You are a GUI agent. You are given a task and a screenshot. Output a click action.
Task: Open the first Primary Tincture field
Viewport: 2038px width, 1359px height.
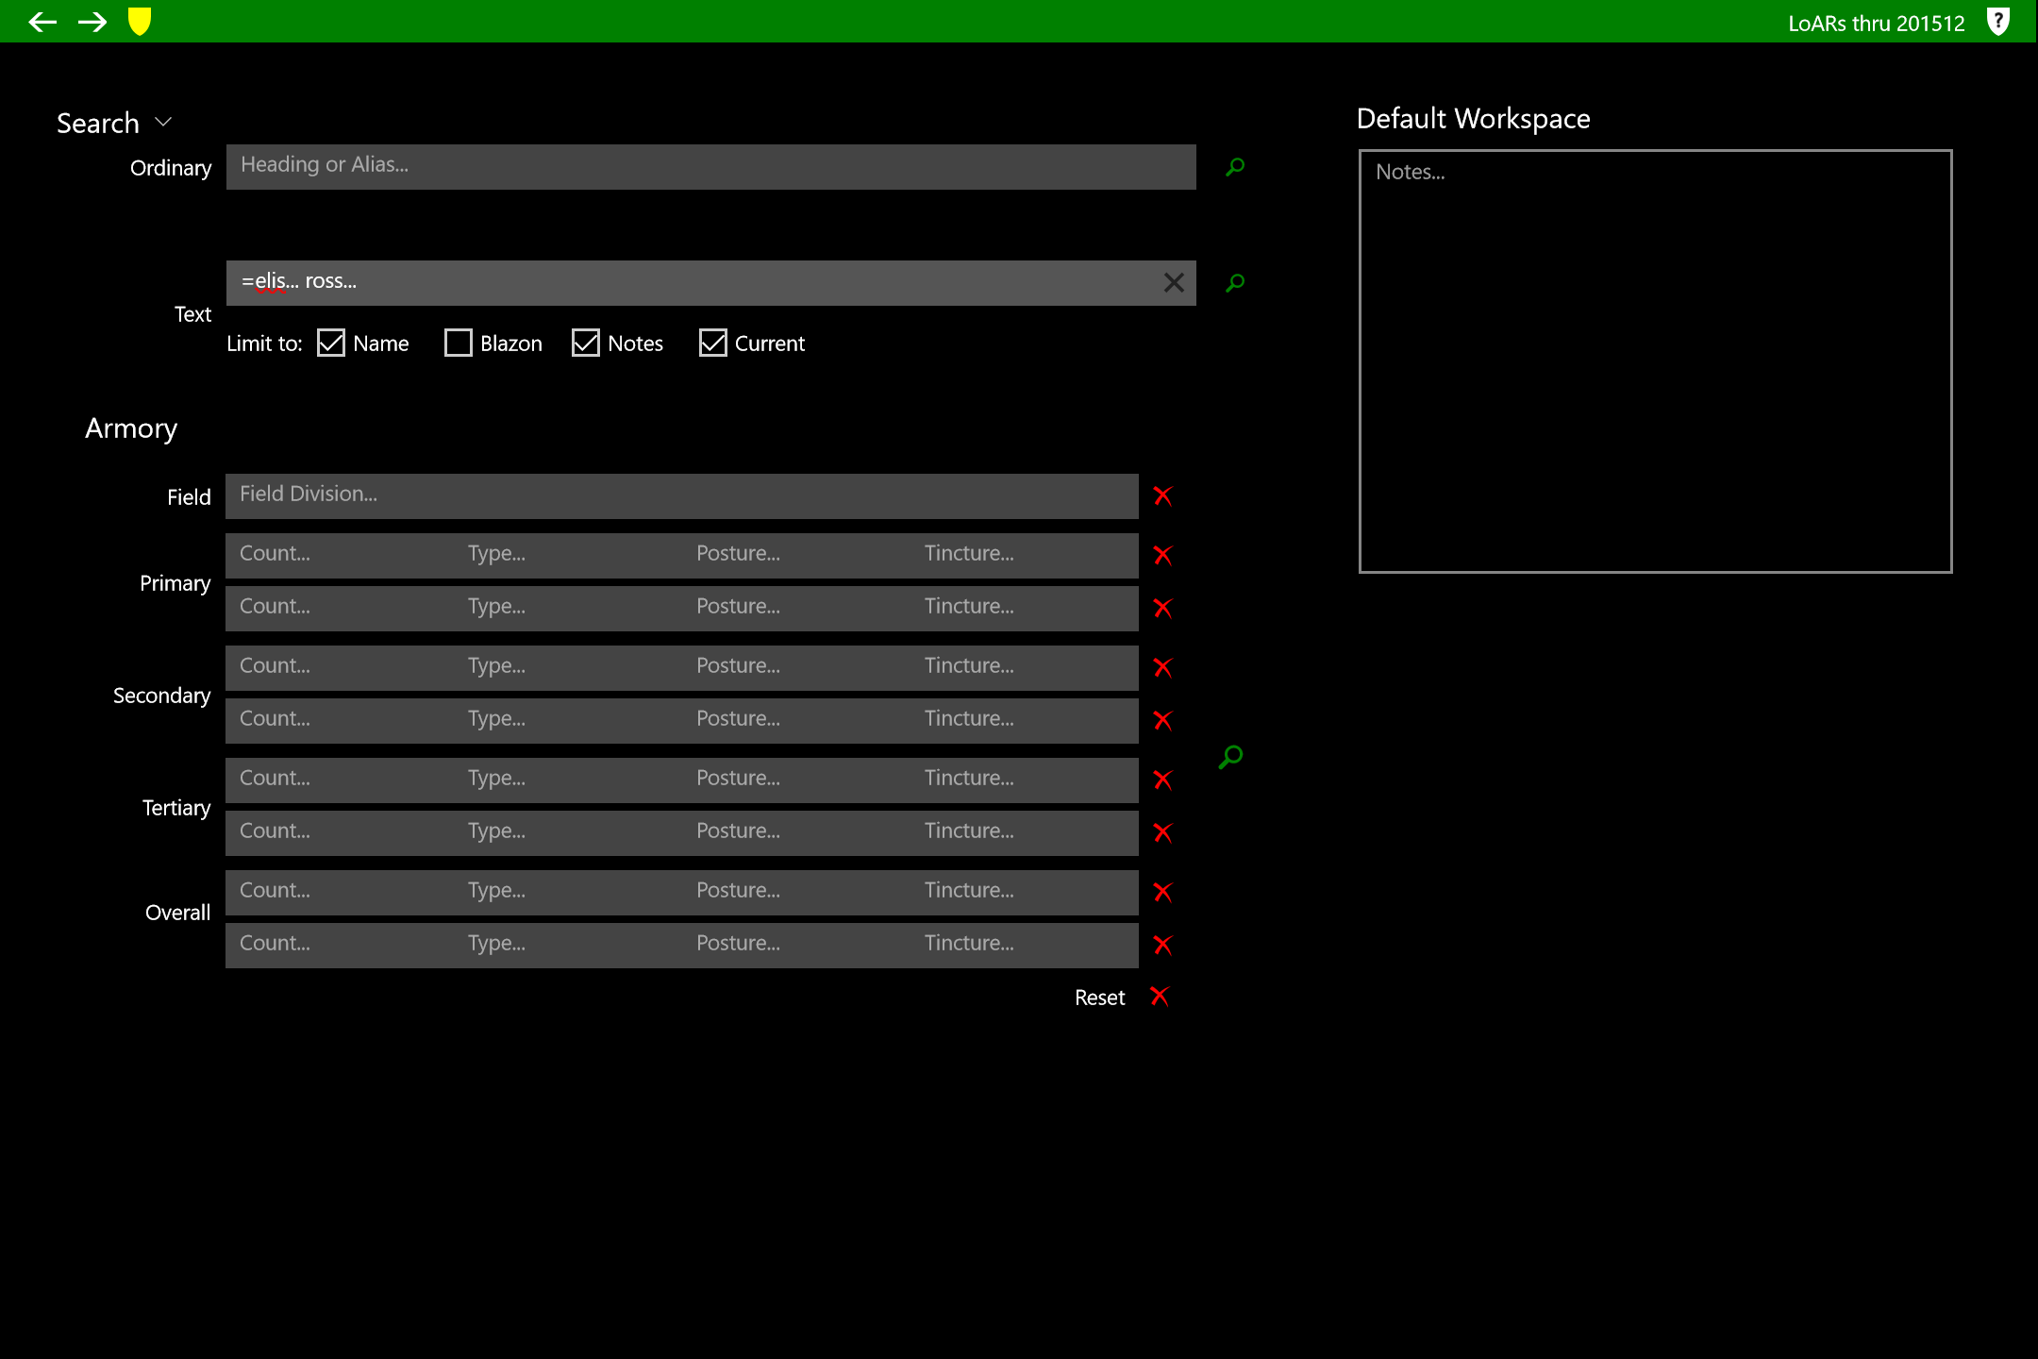1024,554
